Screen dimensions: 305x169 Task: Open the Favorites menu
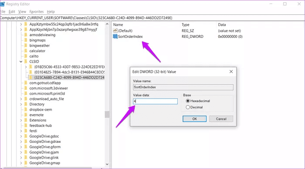pos(36,11)
